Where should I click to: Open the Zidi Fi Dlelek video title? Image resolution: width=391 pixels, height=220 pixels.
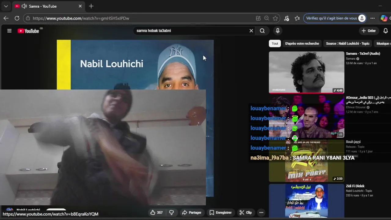pos(355,186)
